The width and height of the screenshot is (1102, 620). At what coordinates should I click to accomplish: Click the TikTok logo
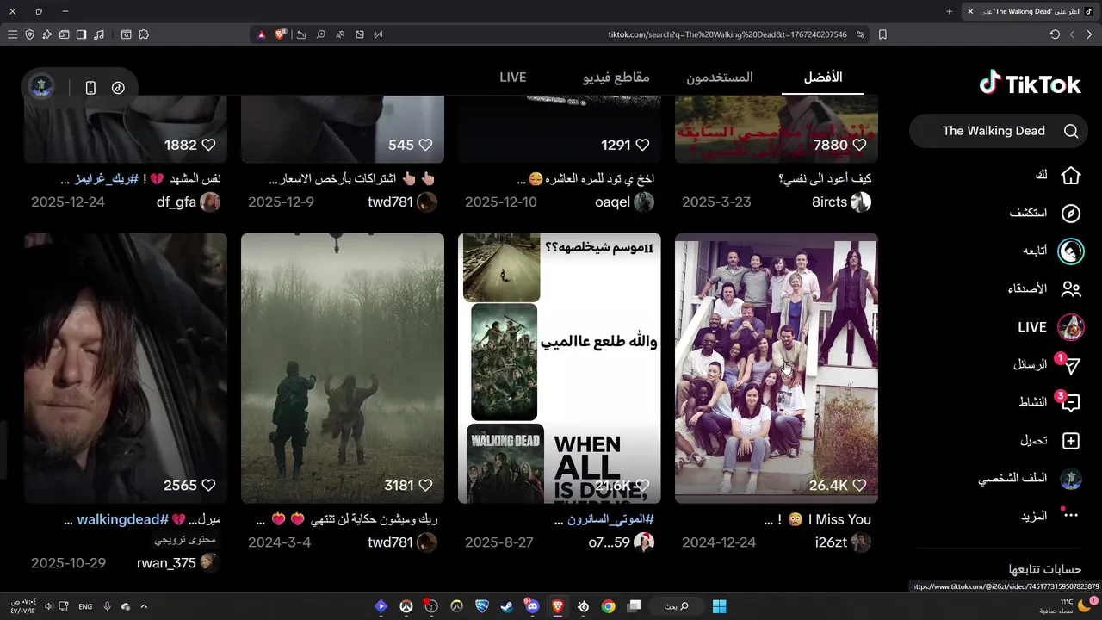click(1030, 84)
